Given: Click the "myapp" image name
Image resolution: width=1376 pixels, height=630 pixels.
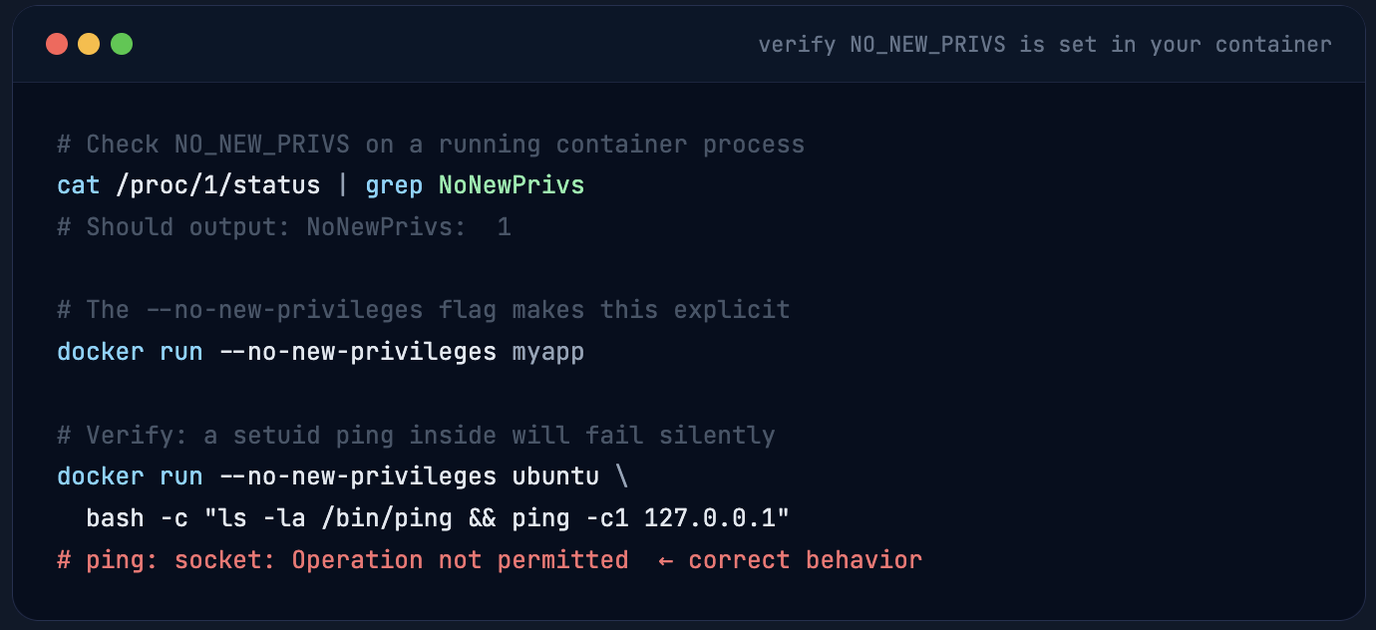Looking at the screenshot, I should tap(547, 352).
